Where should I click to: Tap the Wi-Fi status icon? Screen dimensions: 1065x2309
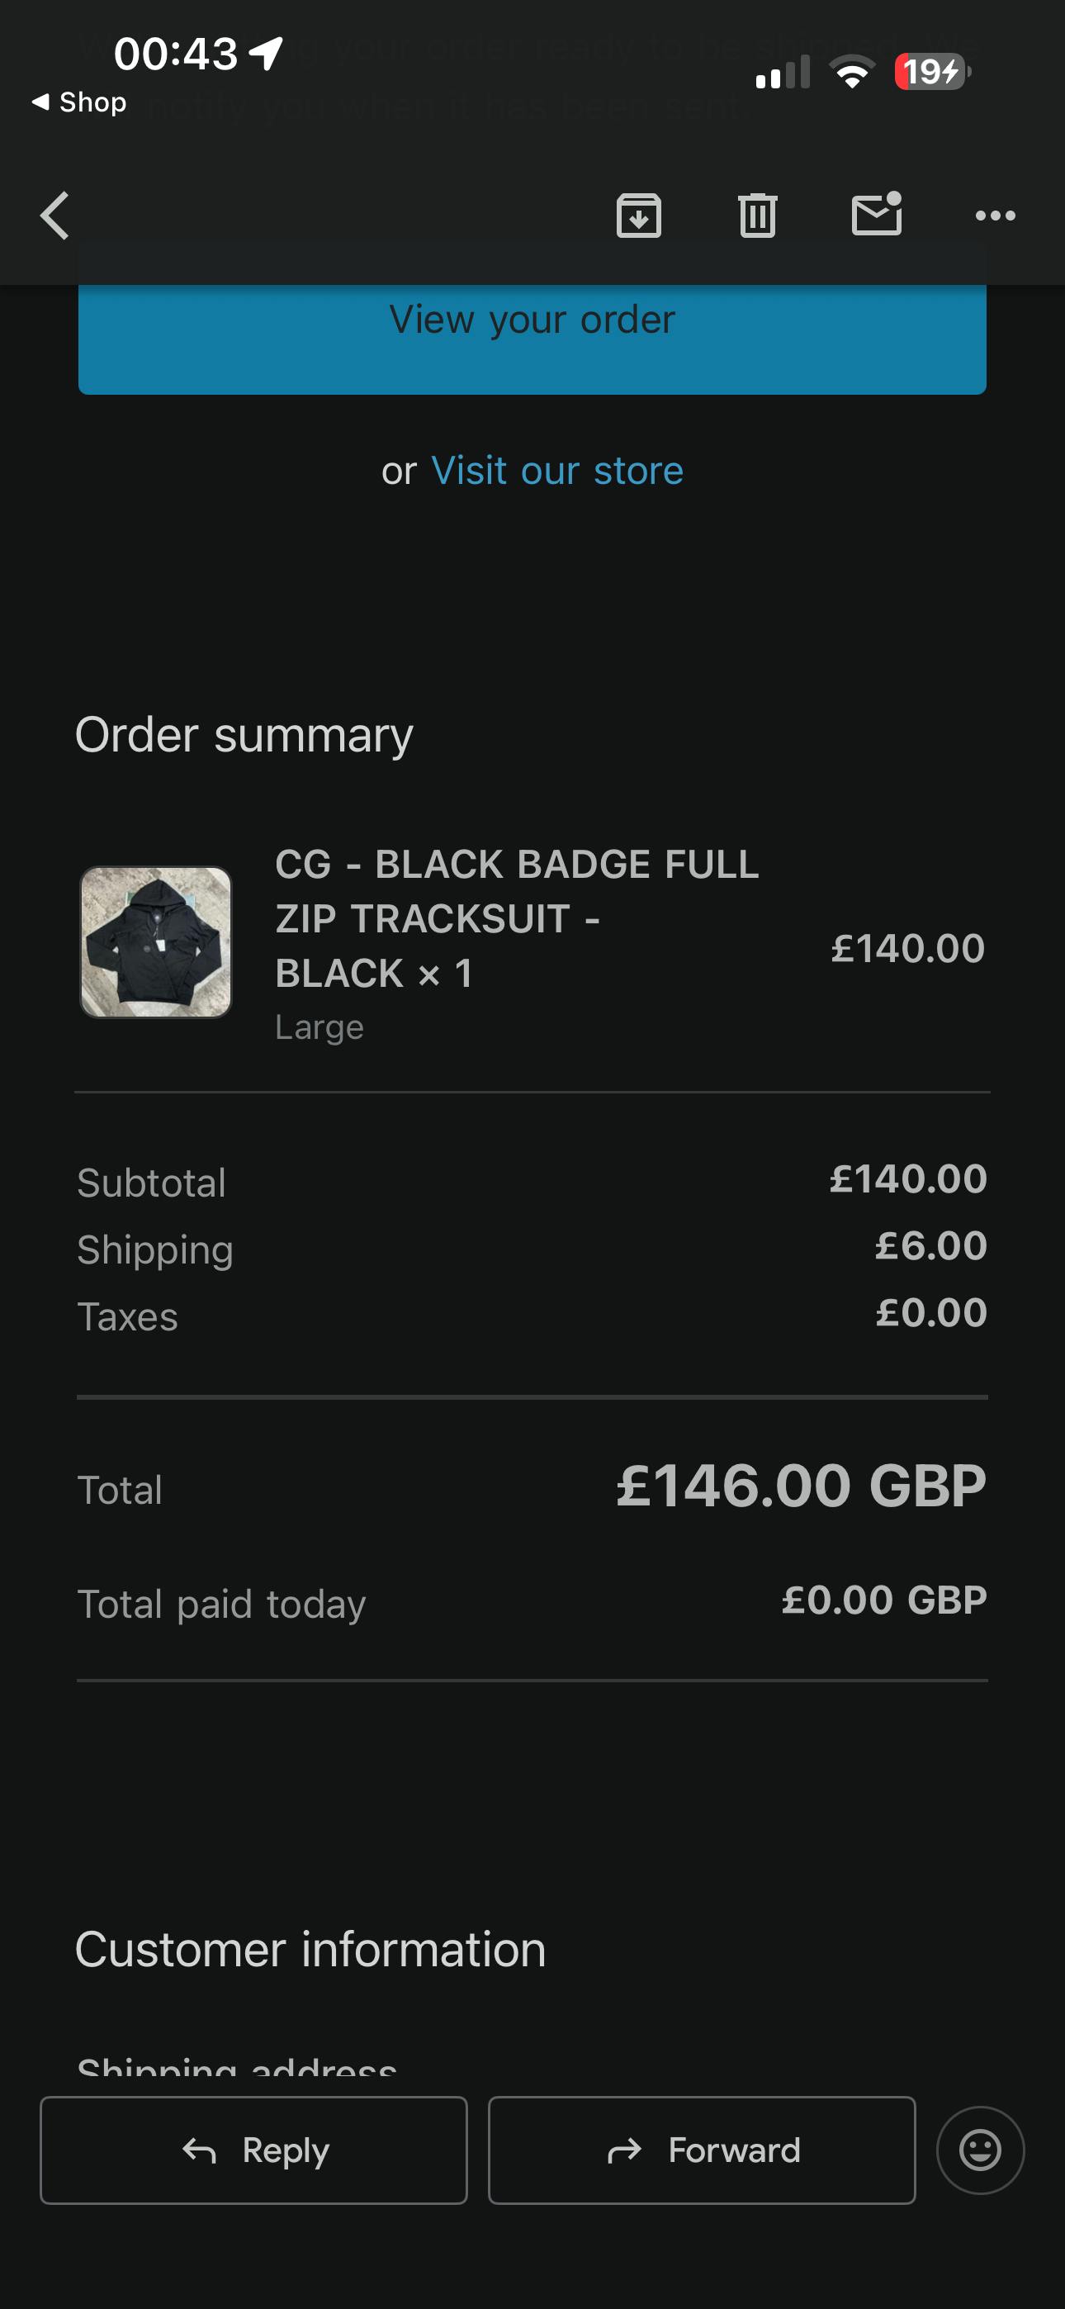pyautogui.click(x=852, y=72)
